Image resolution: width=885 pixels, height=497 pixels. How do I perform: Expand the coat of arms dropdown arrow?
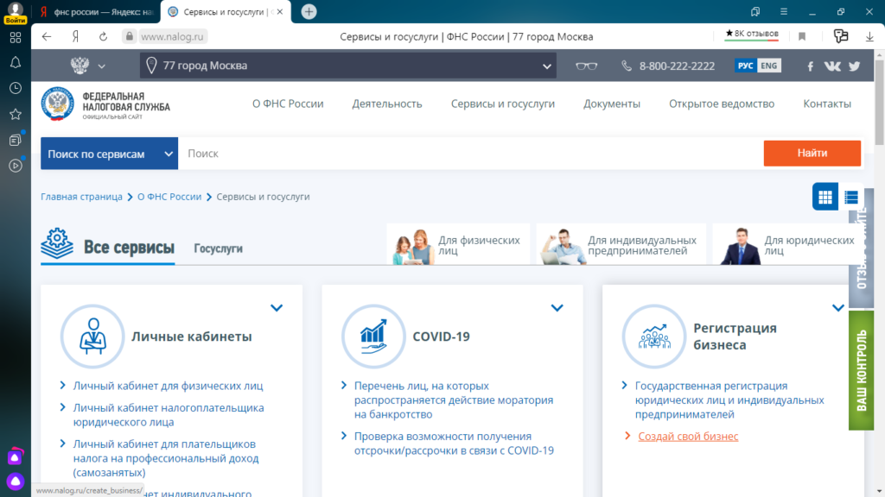pos(102,66)
